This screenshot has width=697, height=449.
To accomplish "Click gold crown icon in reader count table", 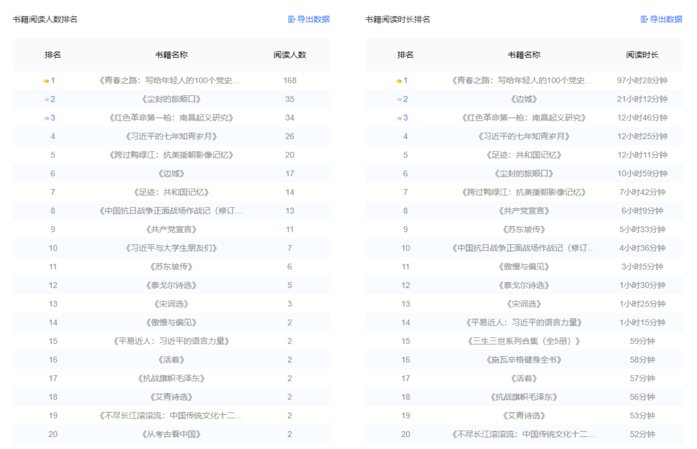I will [46, 81].
